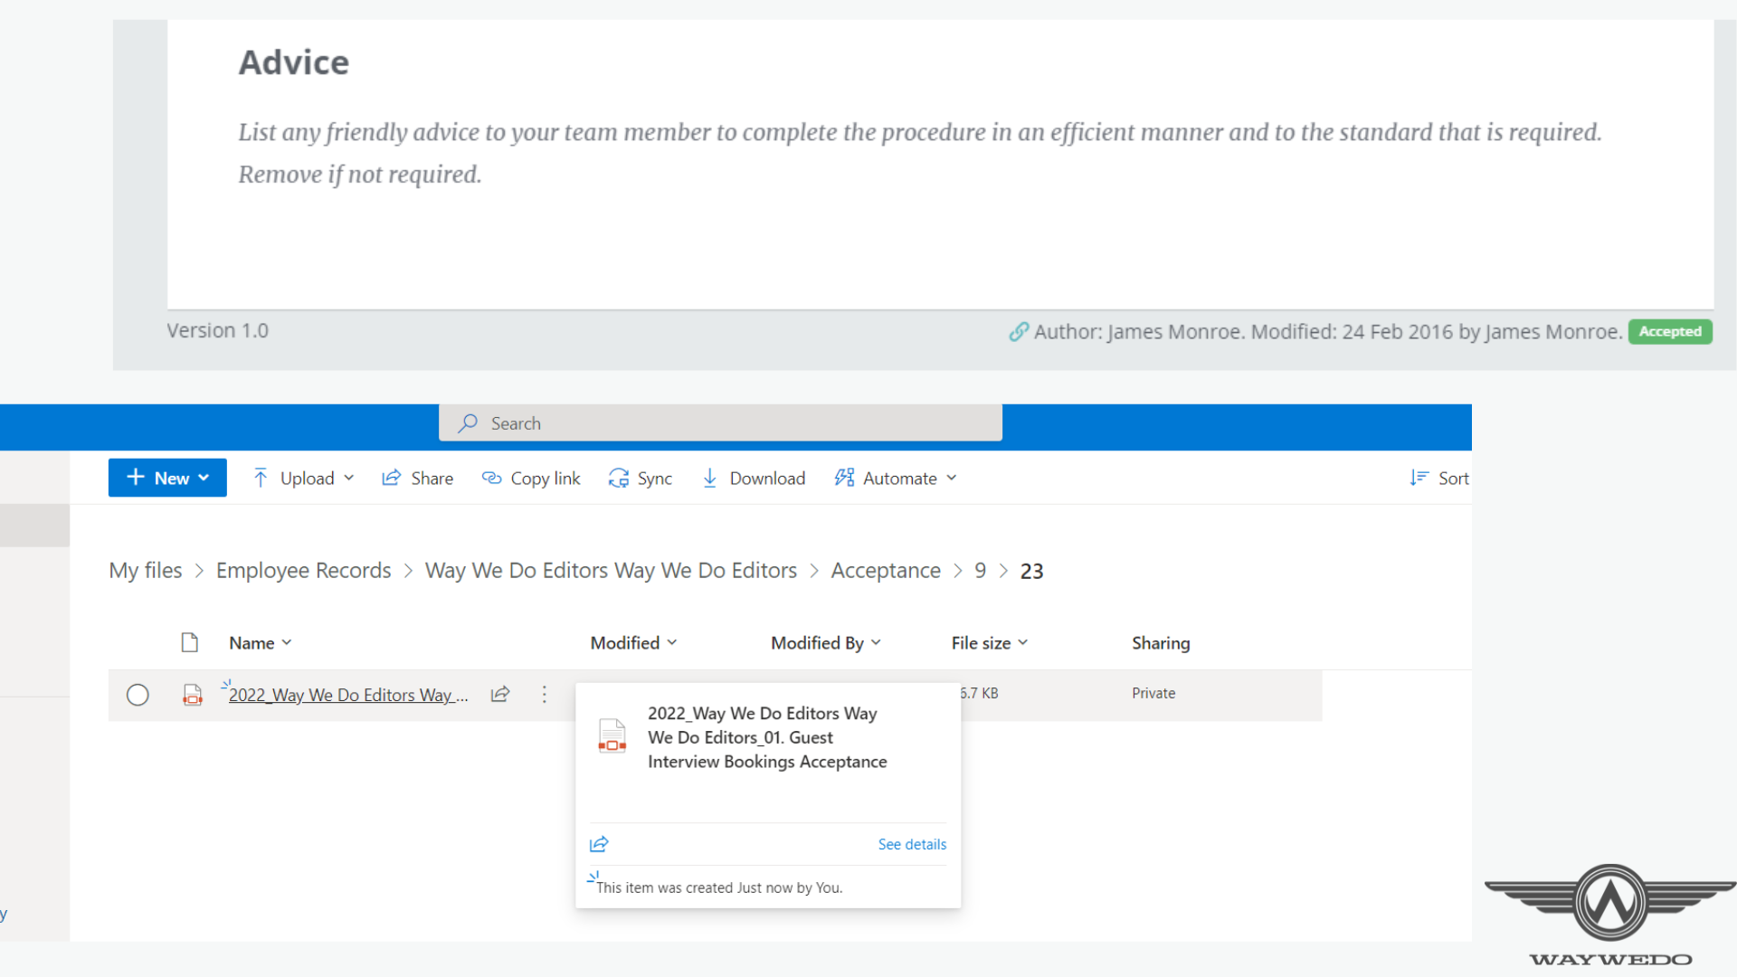Viewport: 1737px width, 977px height.
Task: Click the share icon in file popup
Action: [x=599, y=844]
